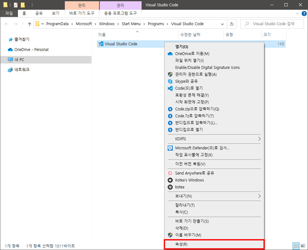This screenshot has width=308, height=250.
Task: Click the back navigation arrow
Action: (6, 24)
